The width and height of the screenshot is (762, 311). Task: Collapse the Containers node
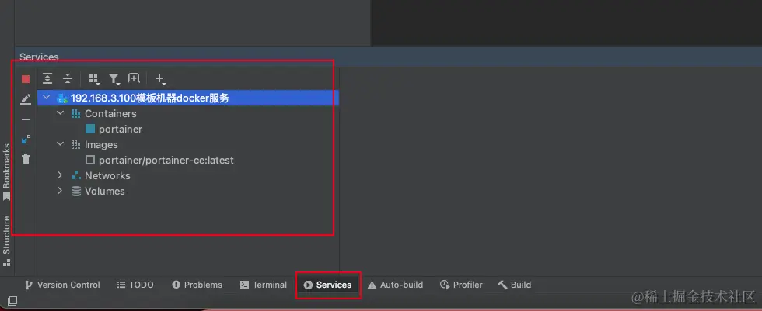61,113
